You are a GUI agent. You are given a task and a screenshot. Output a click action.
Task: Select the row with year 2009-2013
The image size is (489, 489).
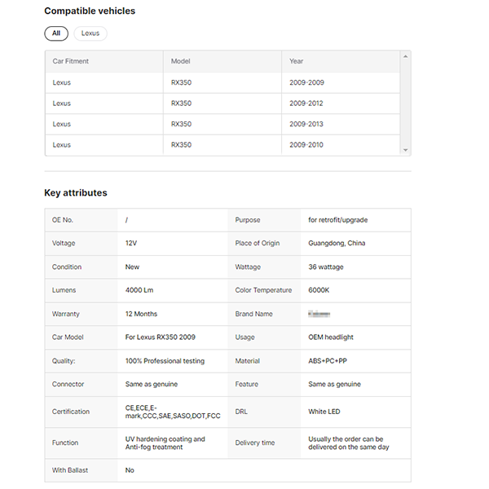coord(306,124)
